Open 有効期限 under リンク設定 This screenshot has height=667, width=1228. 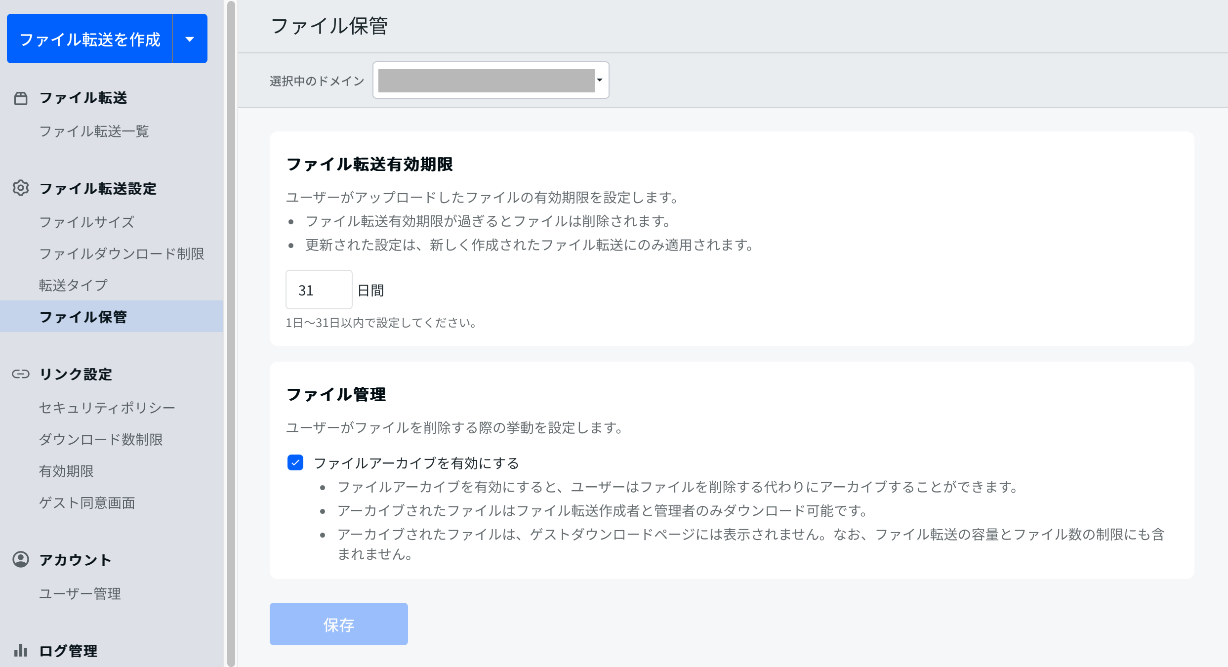(66, 471)
